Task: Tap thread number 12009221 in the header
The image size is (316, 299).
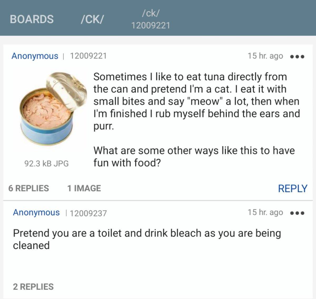Action: point(151,25)
